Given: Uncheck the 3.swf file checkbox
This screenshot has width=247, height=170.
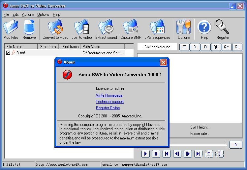Looking at the screenshot, I should [x=8, y=53].
